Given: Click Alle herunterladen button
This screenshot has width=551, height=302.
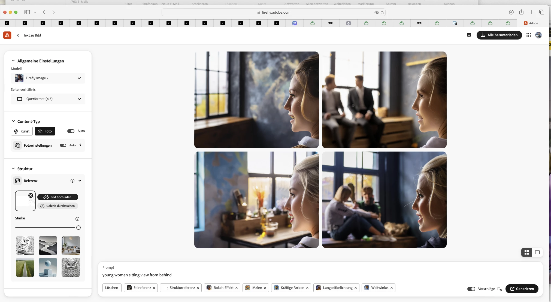Looking at the screenshot, I should coord(499,35).
